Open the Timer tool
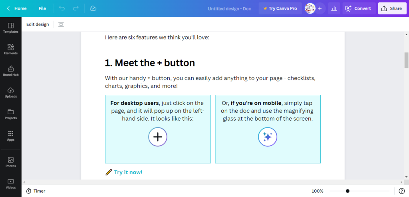The image size is (409, 197). pyautogui.click(x=36, y=191)
